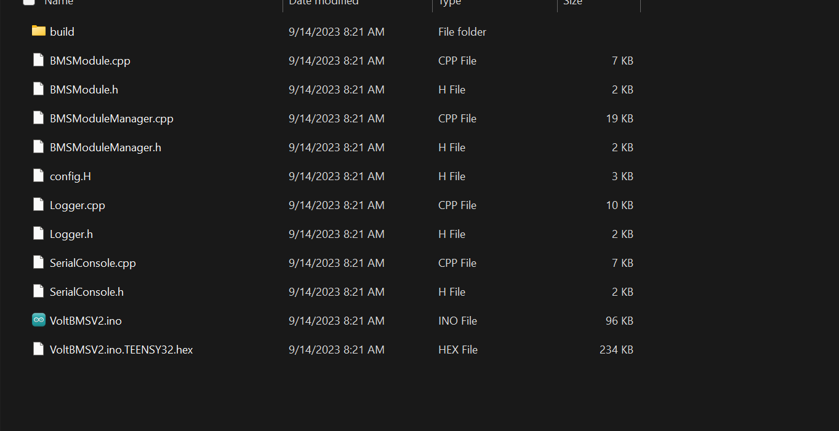Select the SerialConsole.cpp file name
Screen dimensions: 839x431
92,263
